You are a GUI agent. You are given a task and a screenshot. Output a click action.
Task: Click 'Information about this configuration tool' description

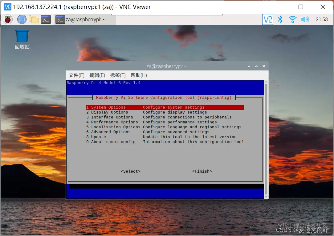(x=193, y=142)
